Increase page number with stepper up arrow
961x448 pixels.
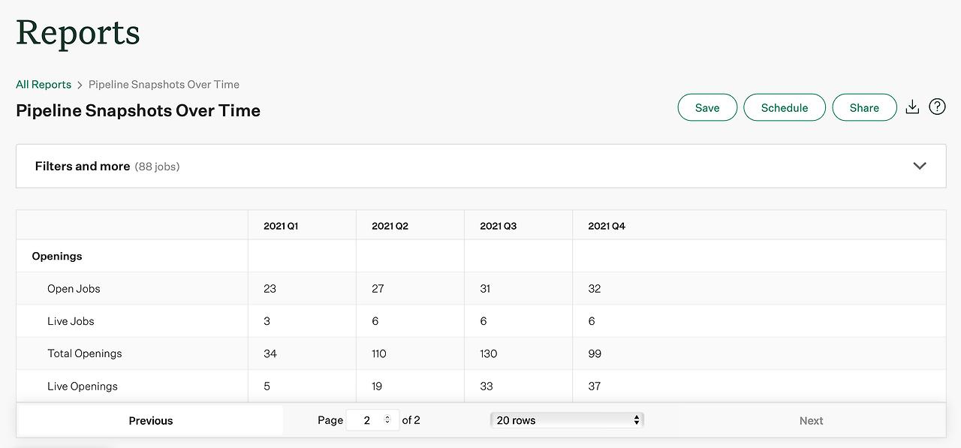387,416
